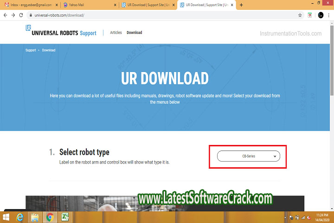Click the UR DOWNLOAD heading
Image resolution: width=334 pixels, height=223 pixels.
point(165,78)
